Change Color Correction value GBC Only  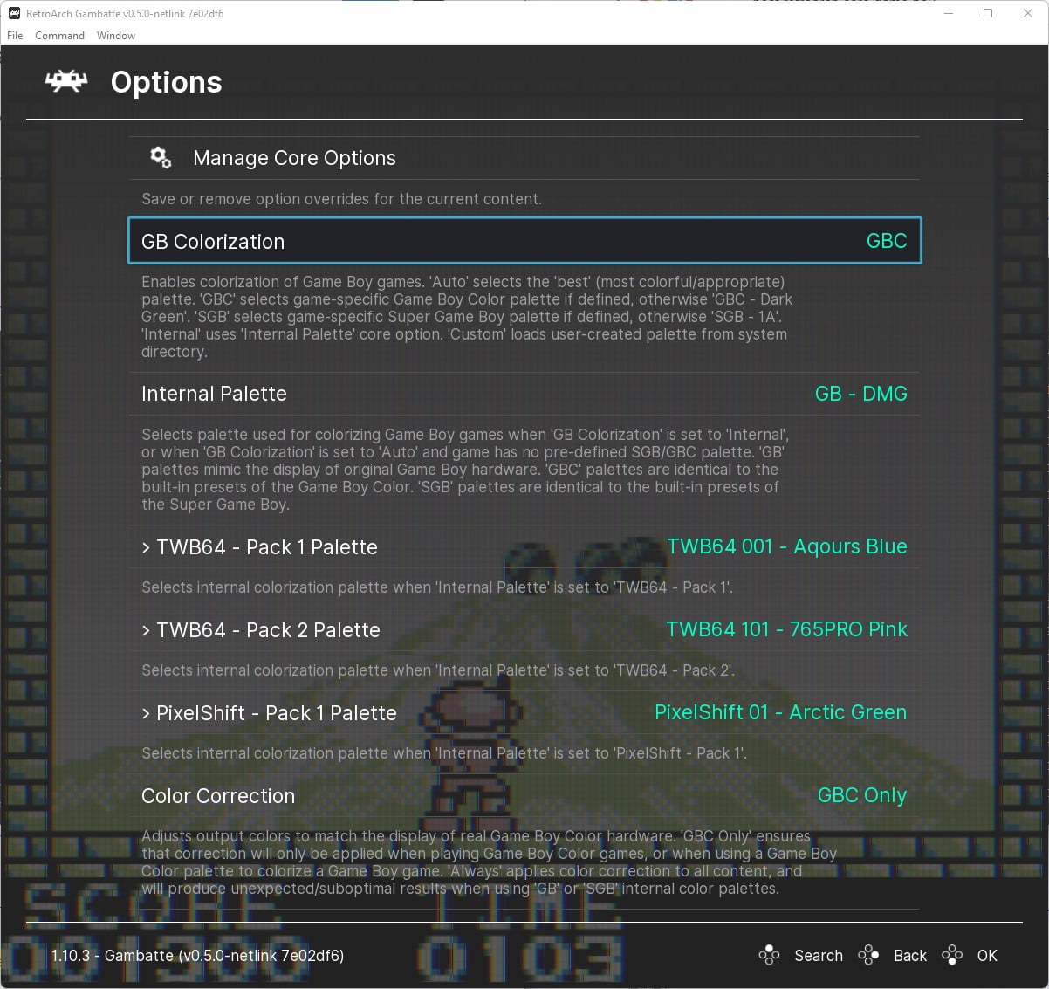pyautogui.click(x=861, y=795)
